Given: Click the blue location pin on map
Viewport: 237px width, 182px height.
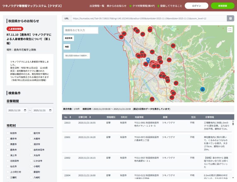Looking at the screenshot, I should [x=148, y=60].
